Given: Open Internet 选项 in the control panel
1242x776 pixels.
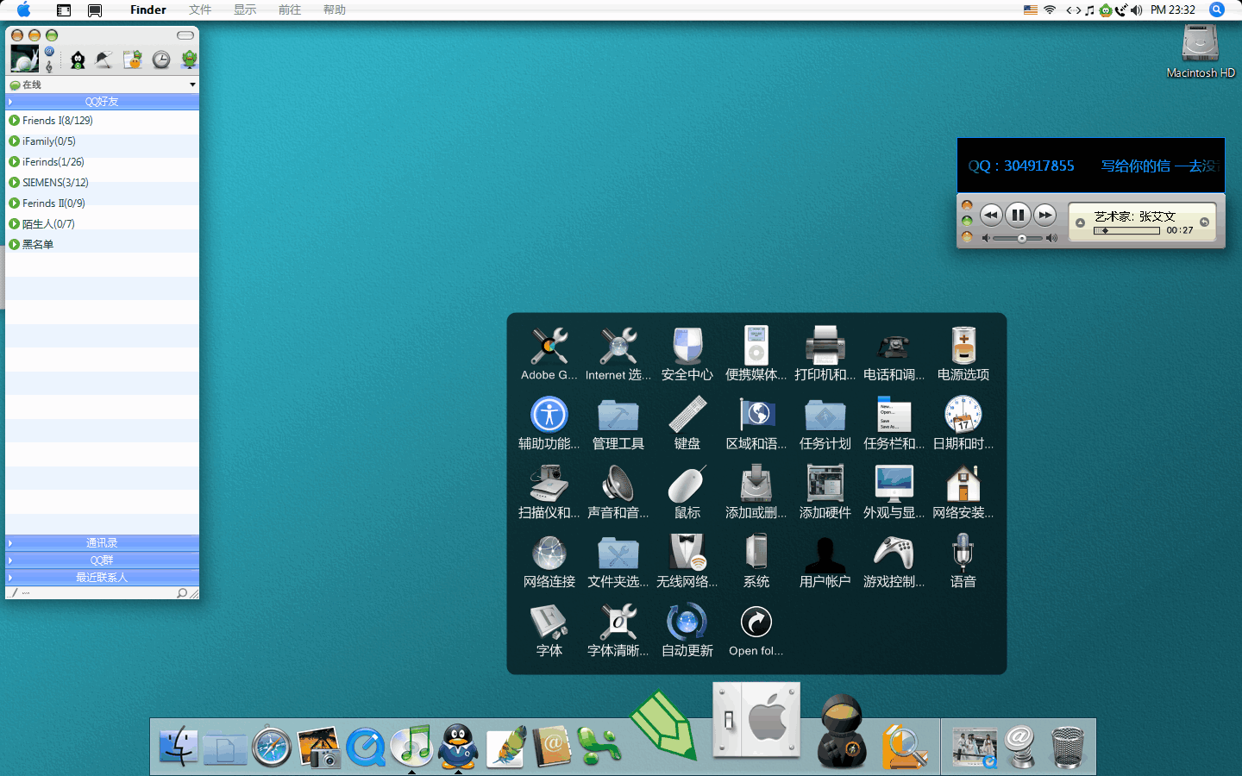Looking at the screenshot, I should 618,347.
